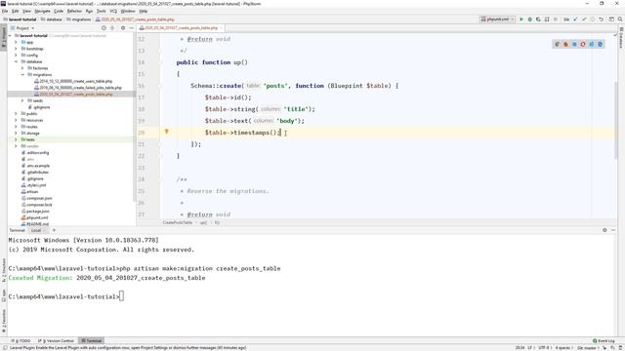Expand the seeds folder

(22, 100)
